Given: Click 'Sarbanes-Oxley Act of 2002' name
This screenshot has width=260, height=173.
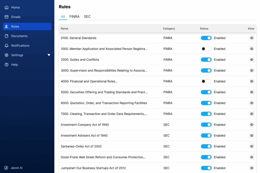Looking at the screenshot, I should click(81, 146).
